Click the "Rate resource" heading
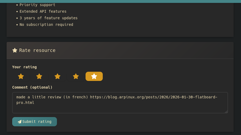The image size is (241, 135). (37, 50)
